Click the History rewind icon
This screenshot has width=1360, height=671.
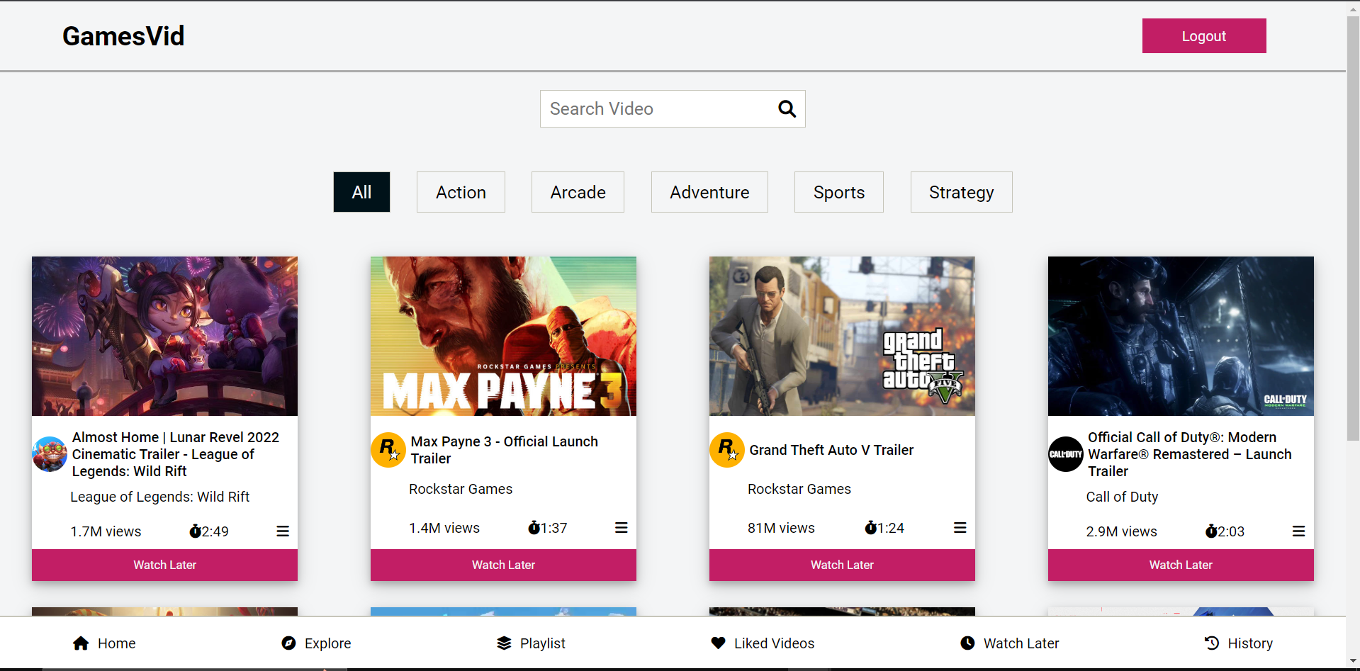tap(1212, 643)
